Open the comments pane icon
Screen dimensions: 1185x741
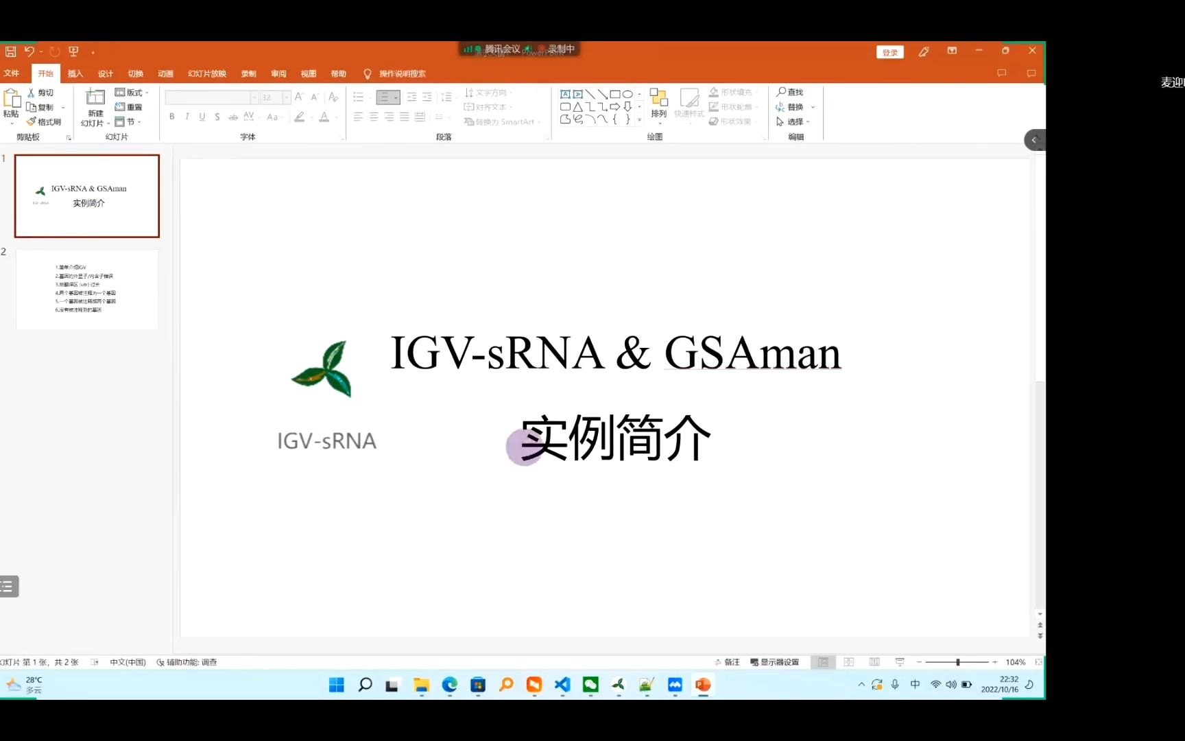pos(1001,73)
